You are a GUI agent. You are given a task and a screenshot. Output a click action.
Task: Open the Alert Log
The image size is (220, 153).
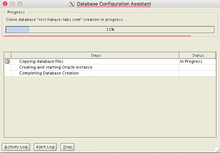tap(45, 147)
